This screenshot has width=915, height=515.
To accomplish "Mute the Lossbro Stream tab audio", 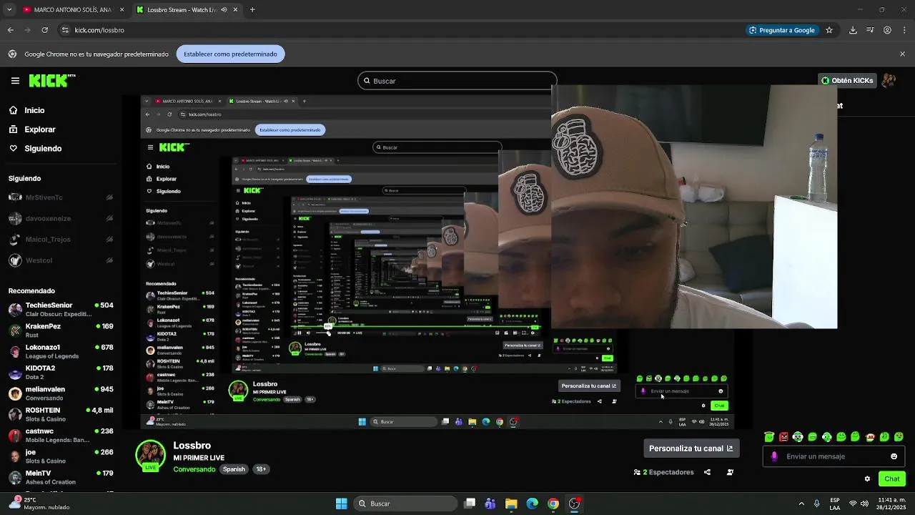I will click(224, 10).
